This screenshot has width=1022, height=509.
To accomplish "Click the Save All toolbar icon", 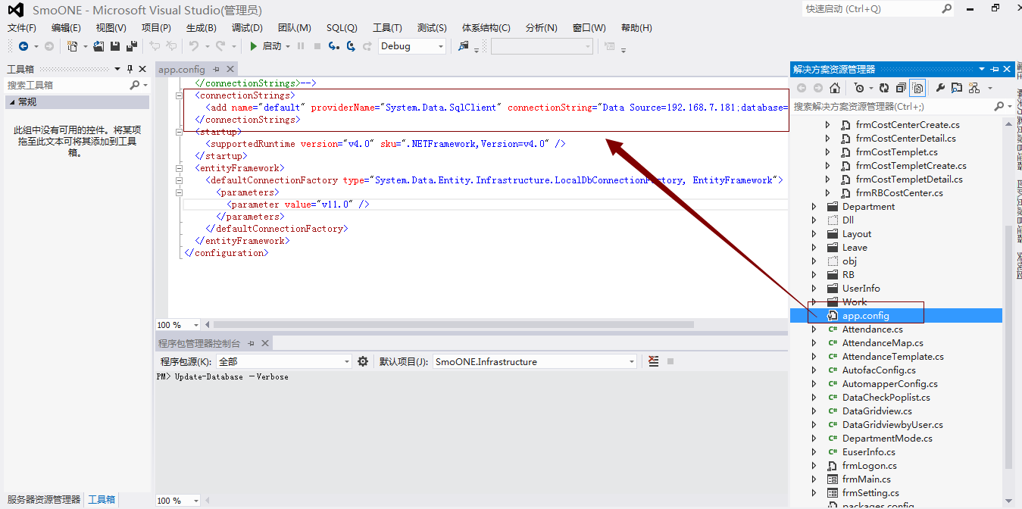I will (x=131, y=46).
